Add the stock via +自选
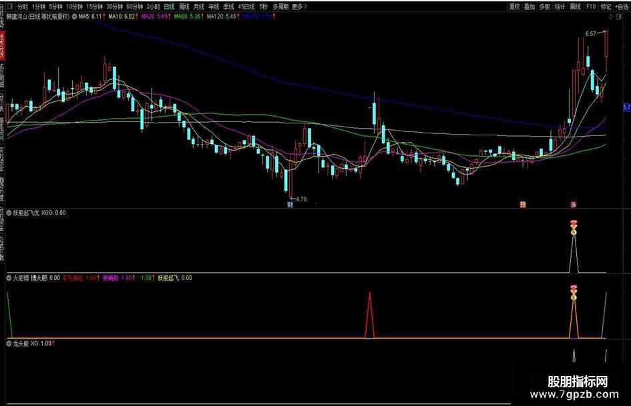Screen dimensions: 631x406 pyautogui.click(x=622, y=7)
